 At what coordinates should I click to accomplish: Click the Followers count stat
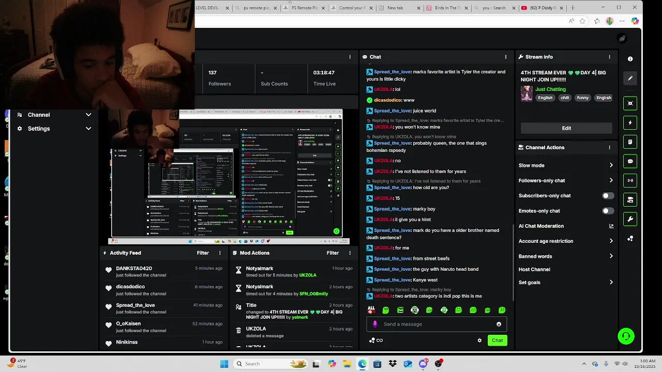tap(219, 78)
